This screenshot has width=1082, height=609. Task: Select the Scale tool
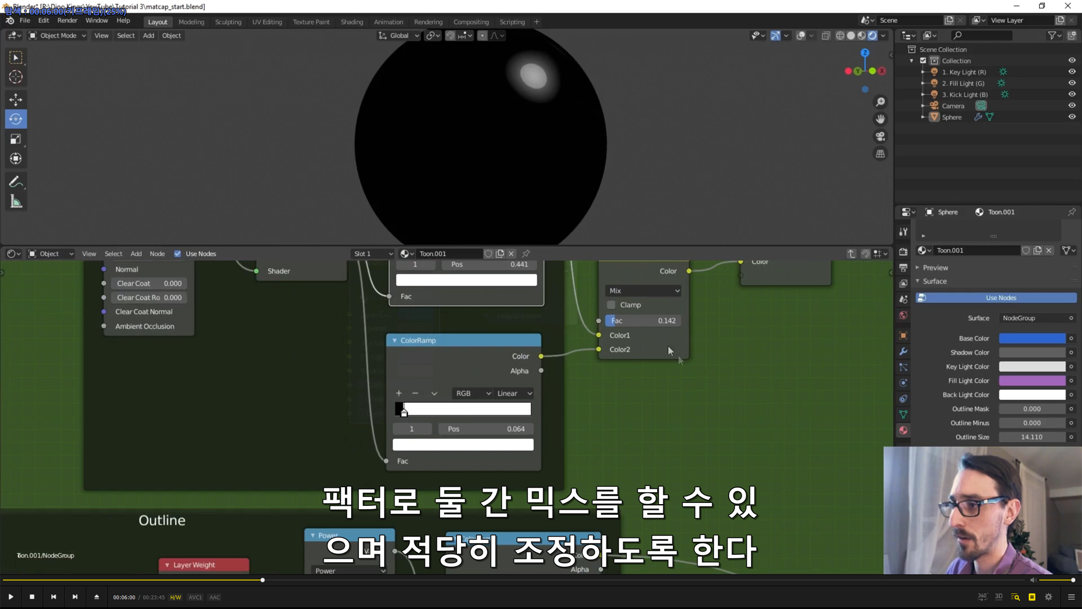pos(16,139)
